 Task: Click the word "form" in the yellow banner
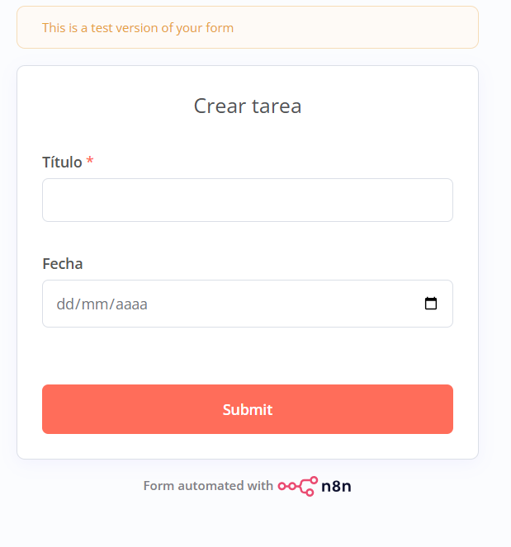point(220,28)
